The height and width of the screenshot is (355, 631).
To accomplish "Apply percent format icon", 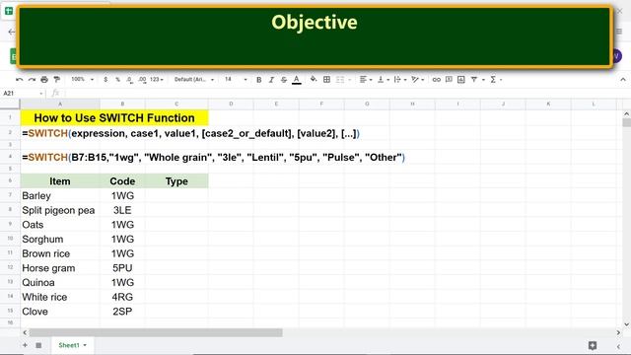I will (x=117, y=80).
